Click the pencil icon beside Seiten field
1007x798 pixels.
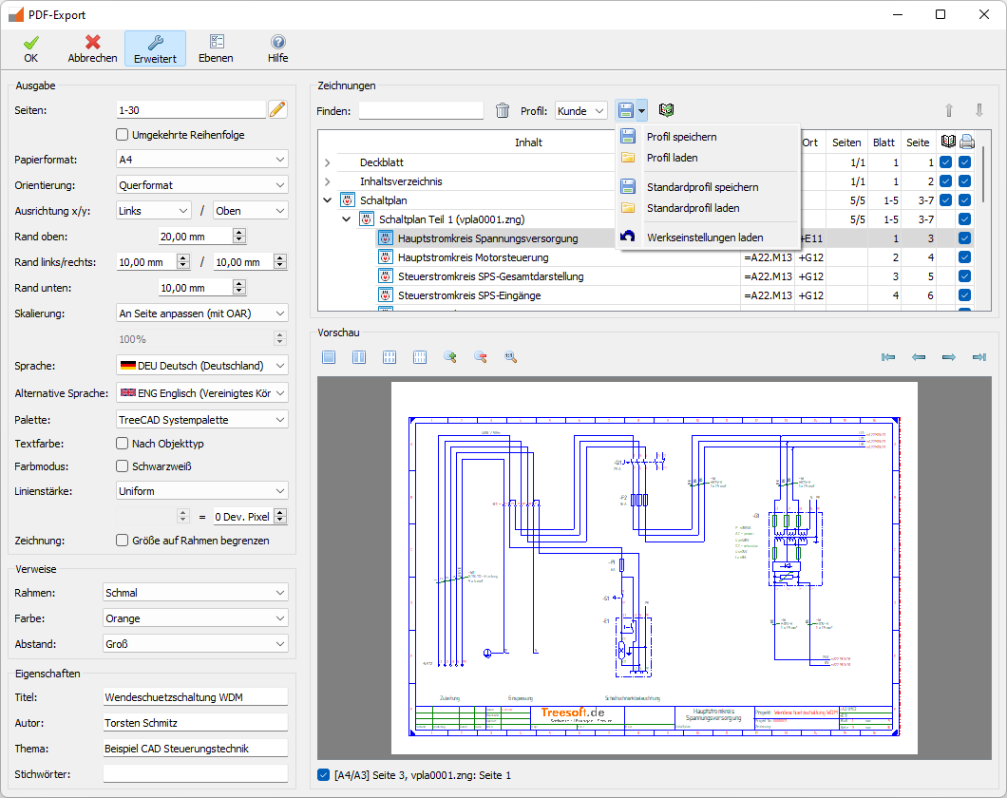pyautogui.click(x=277, y=110)
